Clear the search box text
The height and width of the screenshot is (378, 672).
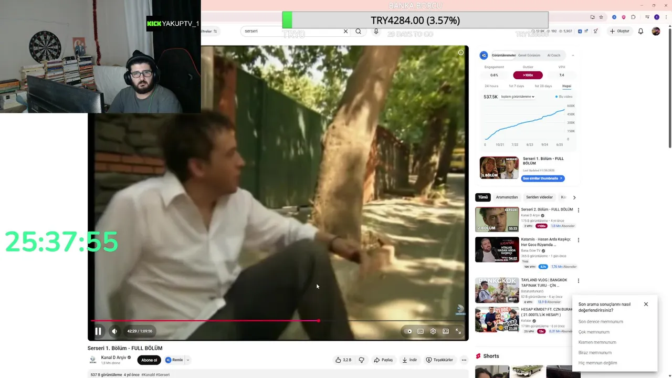click(345, 31)
